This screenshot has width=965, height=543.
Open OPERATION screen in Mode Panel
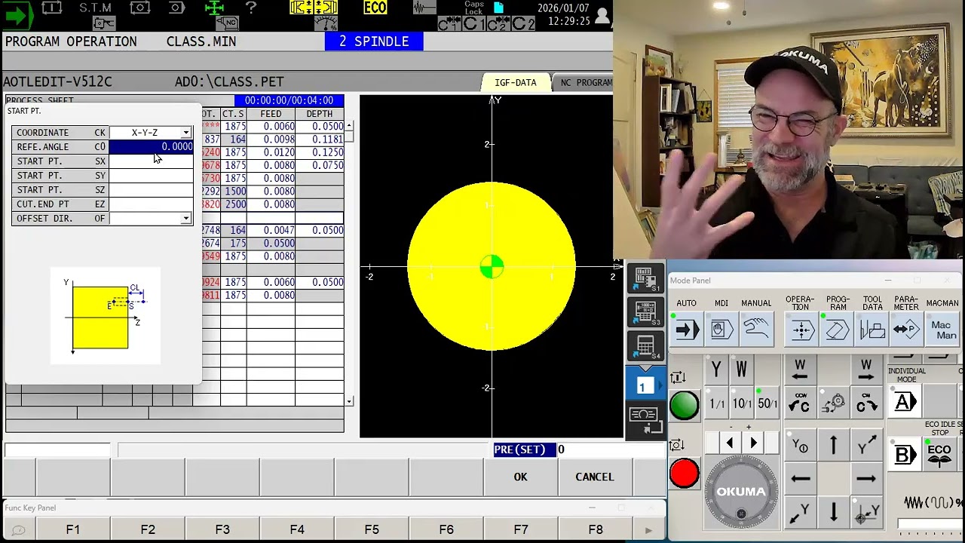(801, 330)
